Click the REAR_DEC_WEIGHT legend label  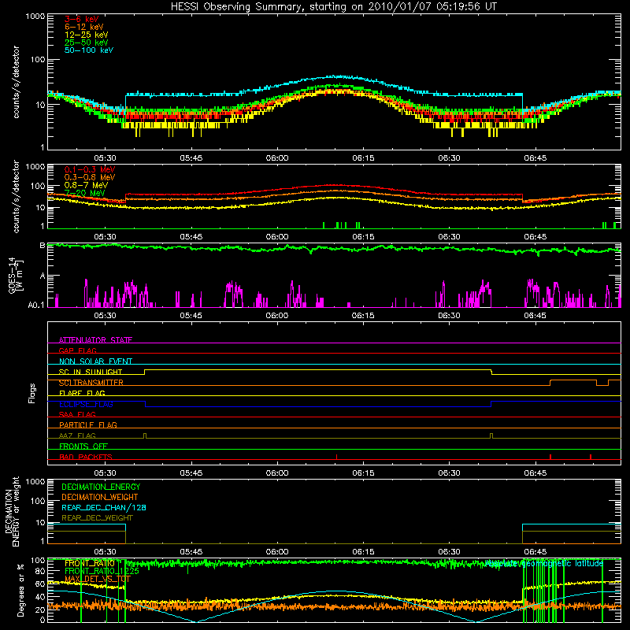coord(97,518)
